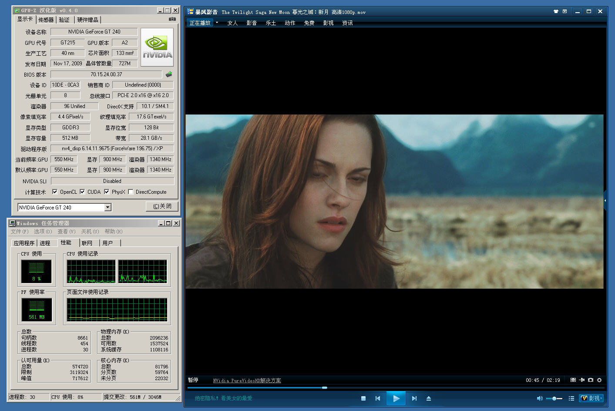Viewport: 615px width, 411px height.
Task: Open the NVIDIA logo in GPU-Z
Action: pos(157,47)
